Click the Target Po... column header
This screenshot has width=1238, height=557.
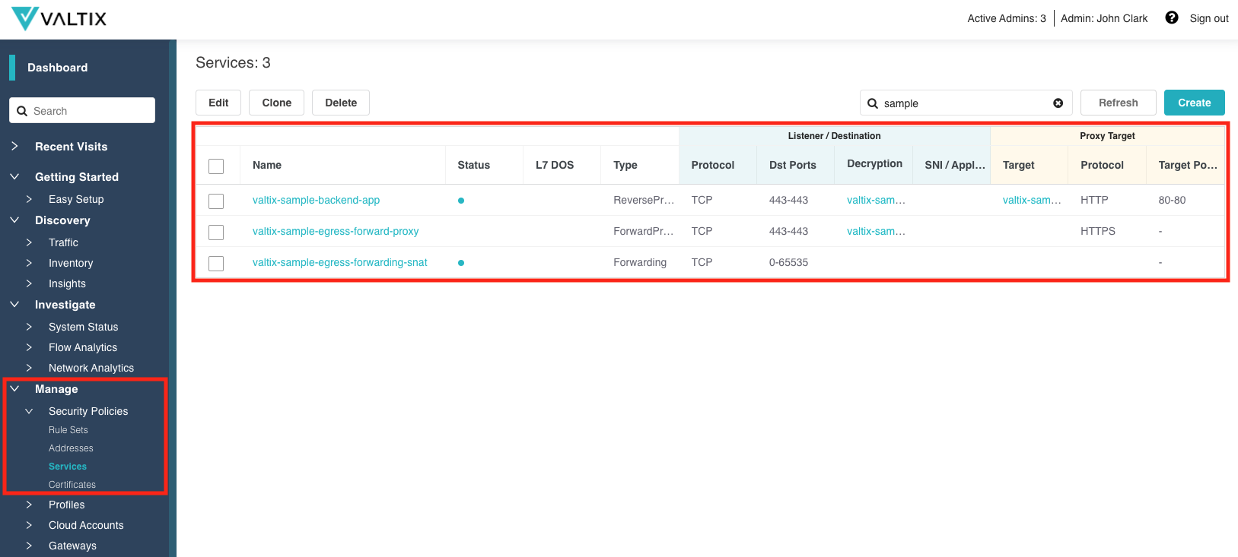point(1188,166)
